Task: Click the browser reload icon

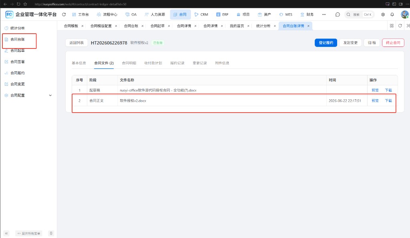Action: 18,4
